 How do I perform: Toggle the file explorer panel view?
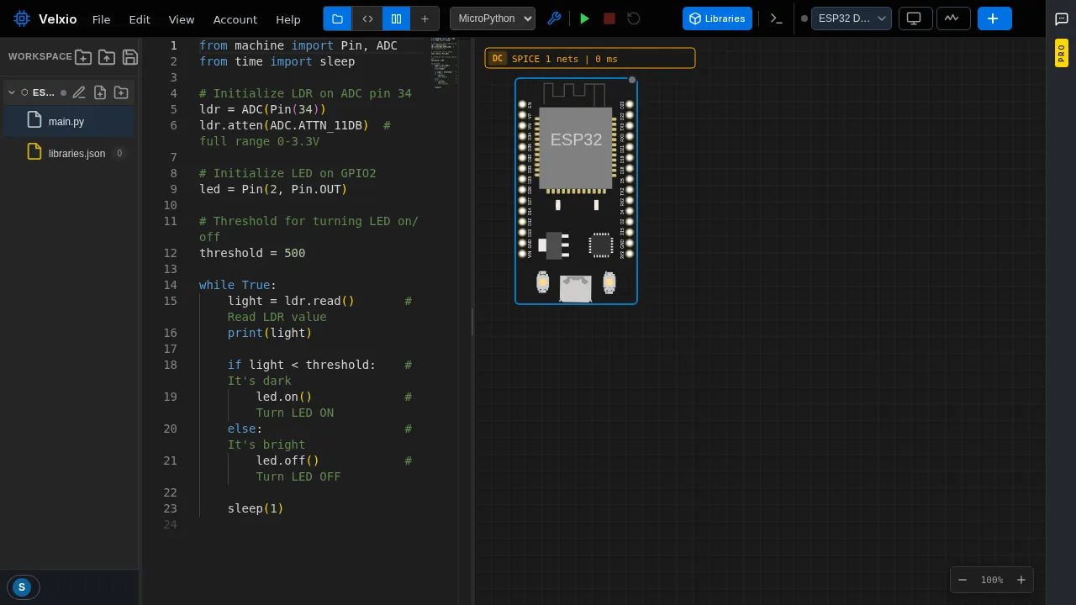tap(338, 18)
